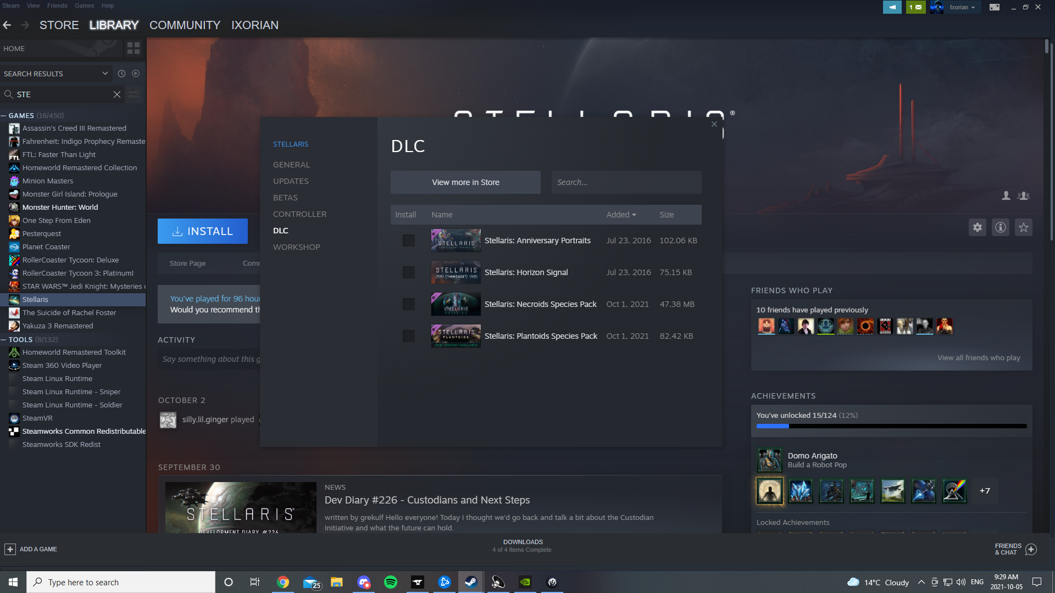Click the achievements progress bar
Image resolution: width=1055 pixels, height=593 pixels.
click(891, 426)
